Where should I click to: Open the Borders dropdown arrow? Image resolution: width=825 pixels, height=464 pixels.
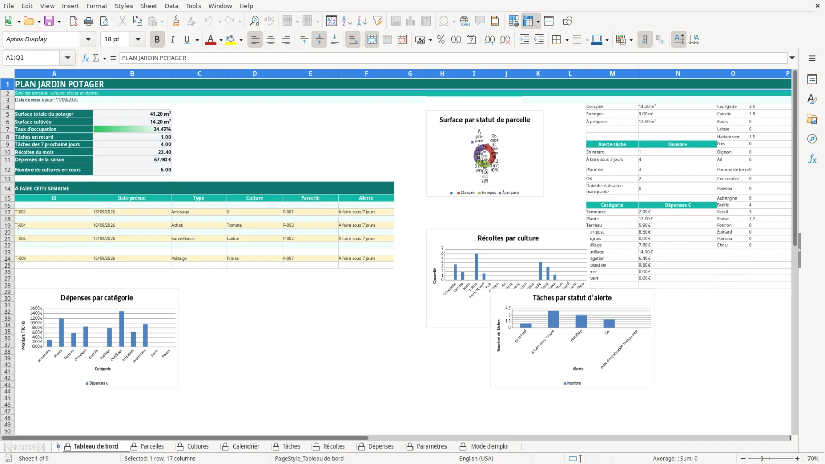coord(567,40)
